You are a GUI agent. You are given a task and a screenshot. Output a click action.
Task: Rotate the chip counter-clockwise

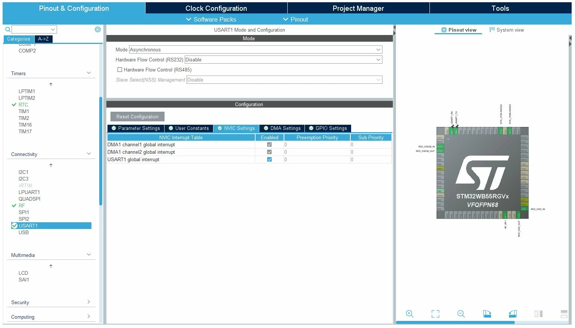(x=513, y=314)
